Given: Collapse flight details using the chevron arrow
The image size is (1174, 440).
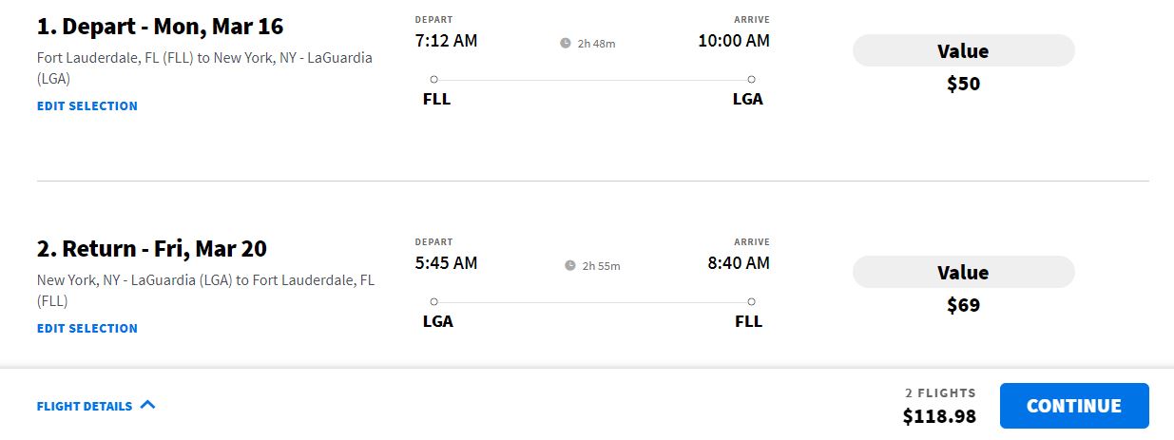Looking at the screenshot, I should [x=147, y=405].
